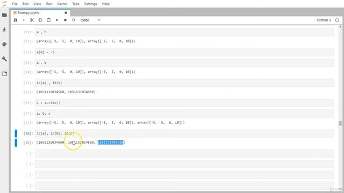Save the notebook with the disk icon
This screenshot has width=344, height=193.
coord(16,20)
